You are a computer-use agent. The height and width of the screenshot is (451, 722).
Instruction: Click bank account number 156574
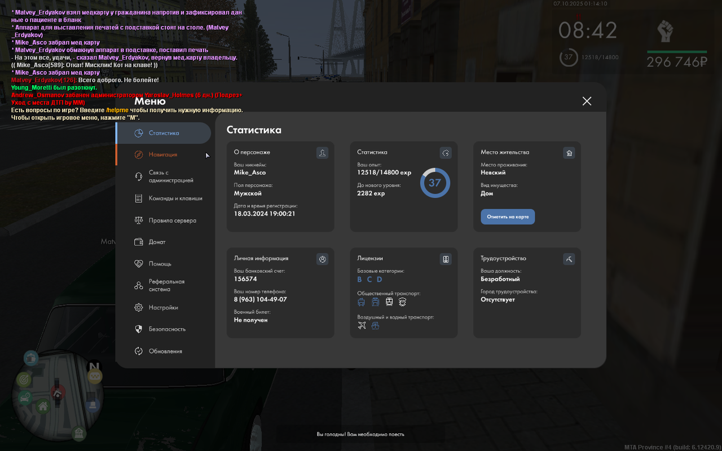[245, 279]
